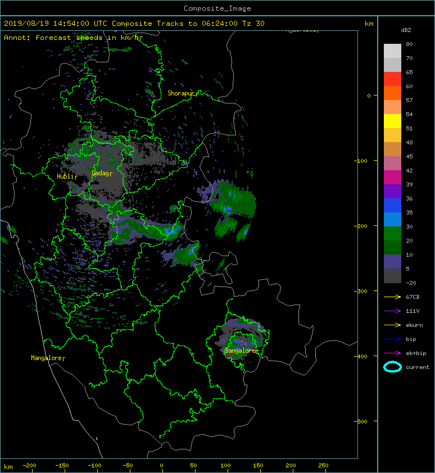Select the mauve 45–42 dBZ swatch
The width and height of the screenshot is (435, 473).
(x=392, y=163)
